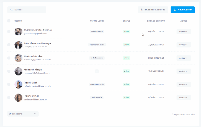This screenshot has width=201, height=127.
Task: Check the row created 22/12/2022 19h01
Action: click(9, 45)
